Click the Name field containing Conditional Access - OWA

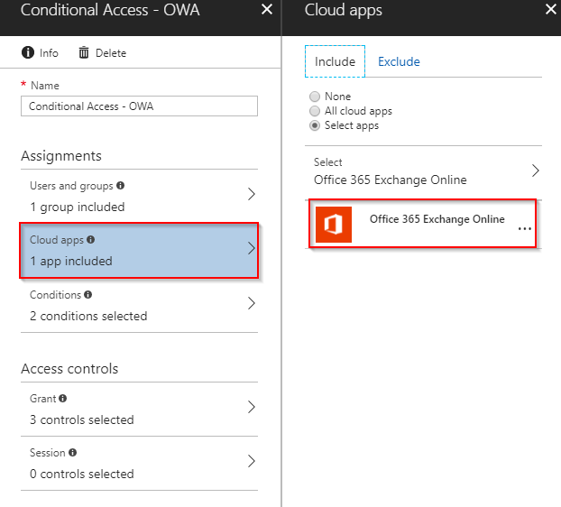click(139, 106)
